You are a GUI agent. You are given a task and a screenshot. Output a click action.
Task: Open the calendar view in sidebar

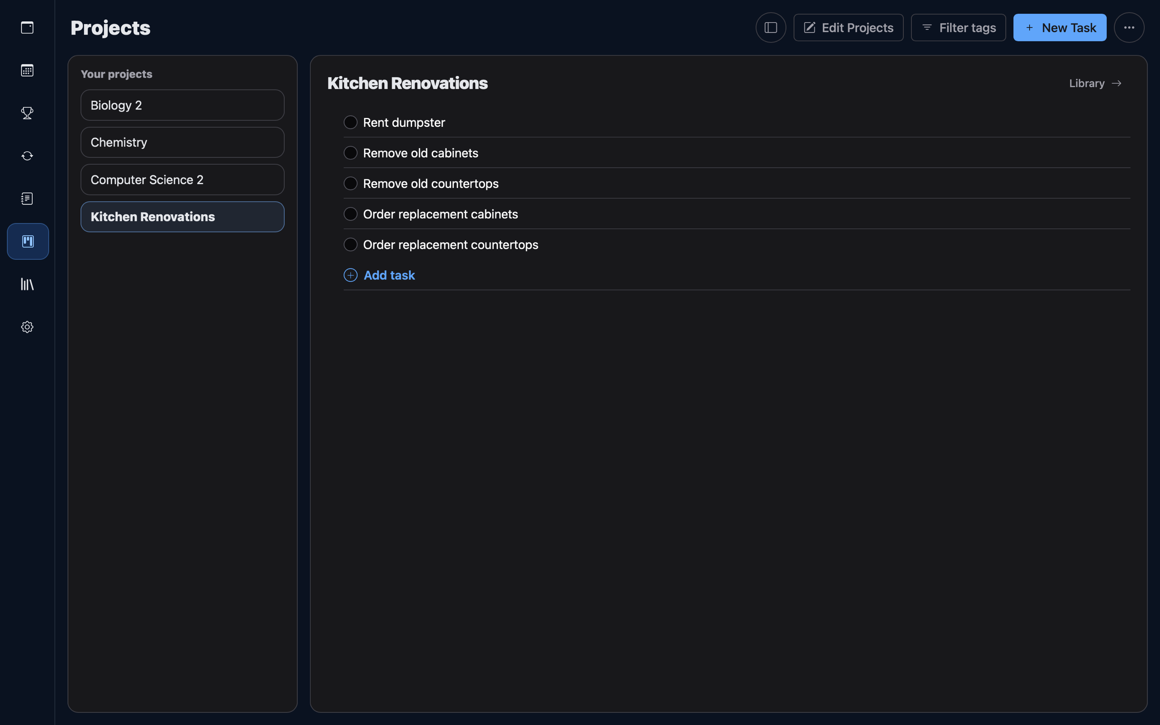pos(27,70)
